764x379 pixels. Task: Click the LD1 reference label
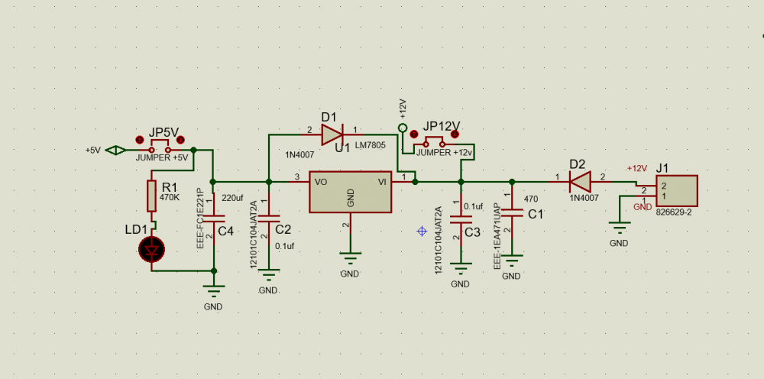click(136, 229)
